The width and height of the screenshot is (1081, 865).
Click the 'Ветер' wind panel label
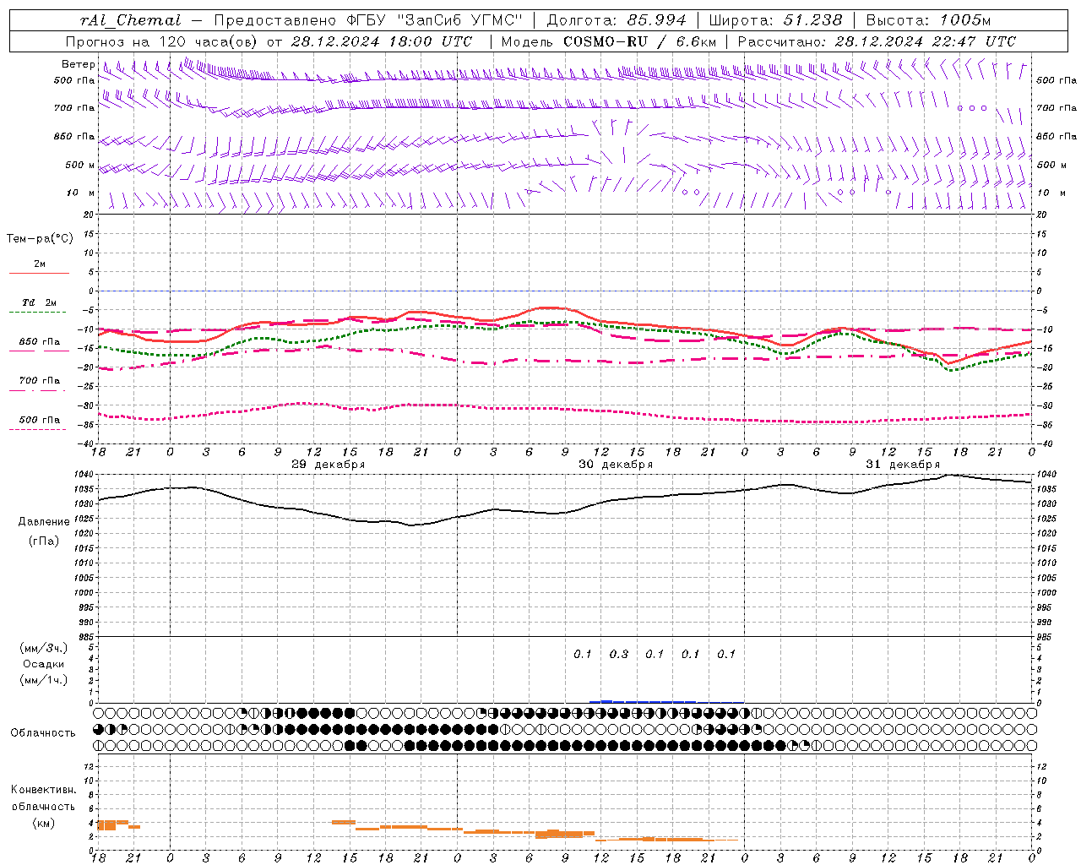[78, 64]
